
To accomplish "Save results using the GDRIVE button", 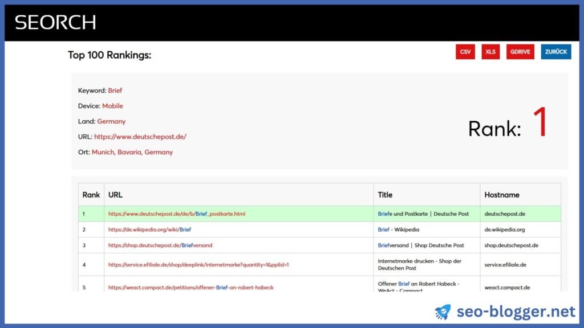I will pyautogui.click(x=520, y=52).
